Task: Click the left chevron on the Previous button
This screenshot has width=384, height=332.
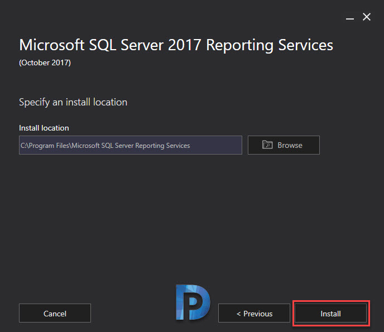Action: (238, 314)
